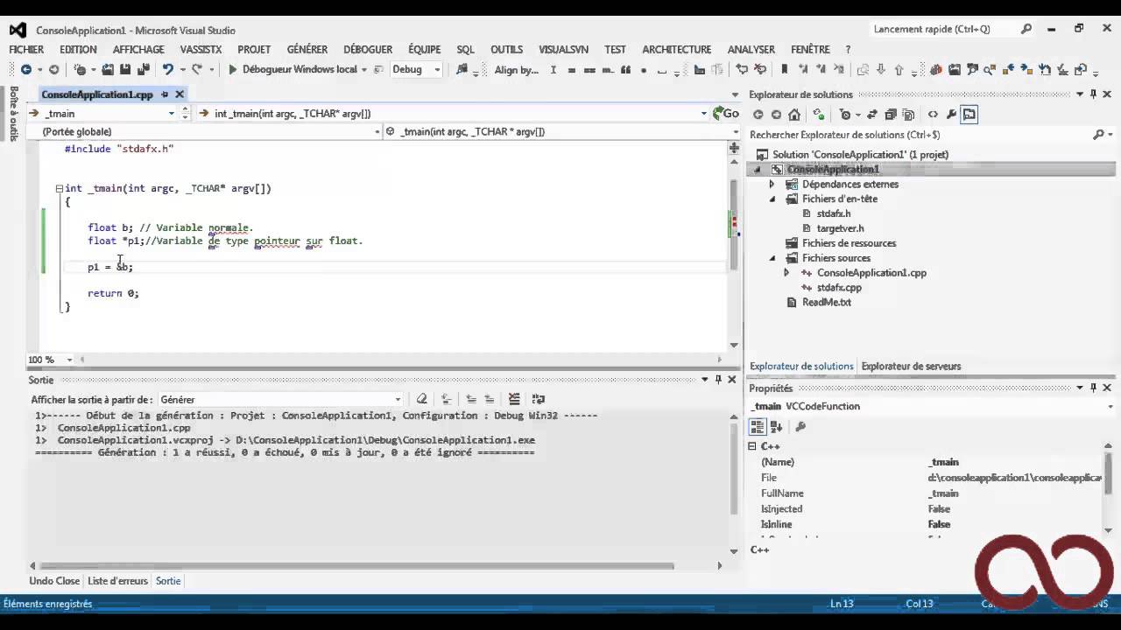Image resolution: width=1121 pixels, height=630 pixels.
Task: Open the AFFICHAGE menu
Action: tap(138, 50)
